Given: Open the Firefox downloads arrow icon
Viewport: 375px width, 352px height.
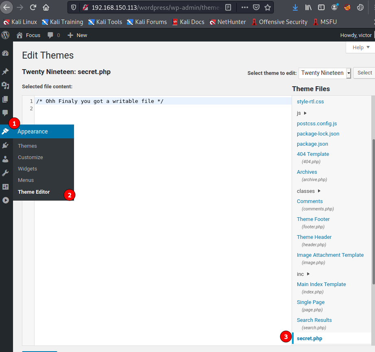Looking at the screenshot, I should pyautogui.click(x=295, y=7).
